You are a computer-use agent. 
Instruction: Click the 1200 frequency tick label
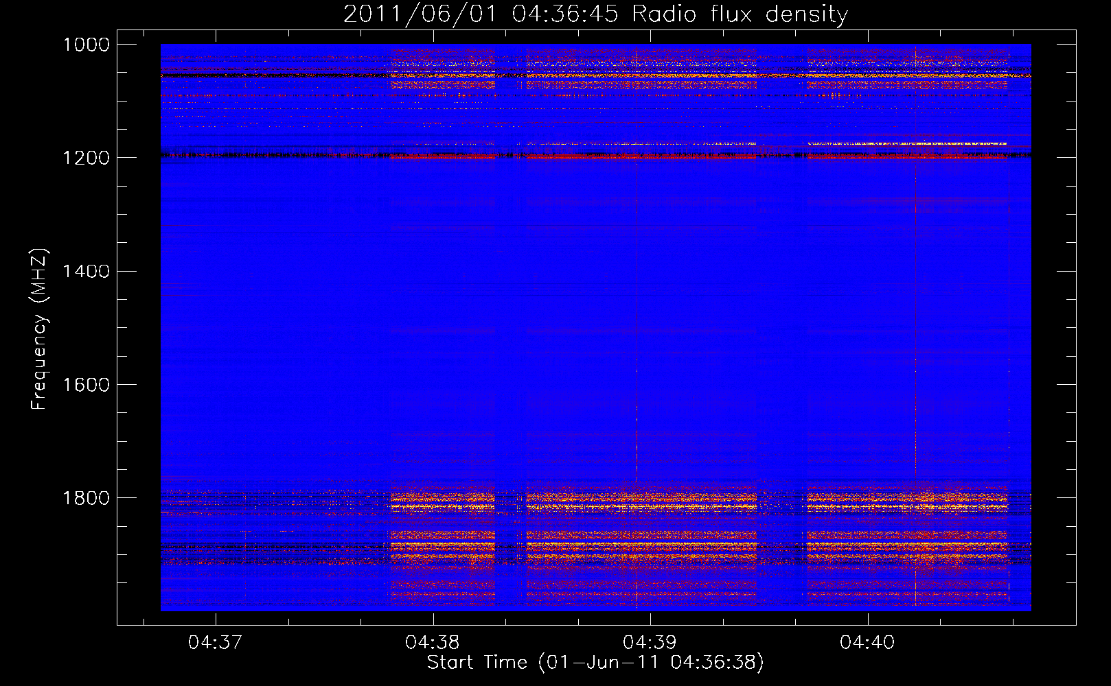click(x=86, y=158)
